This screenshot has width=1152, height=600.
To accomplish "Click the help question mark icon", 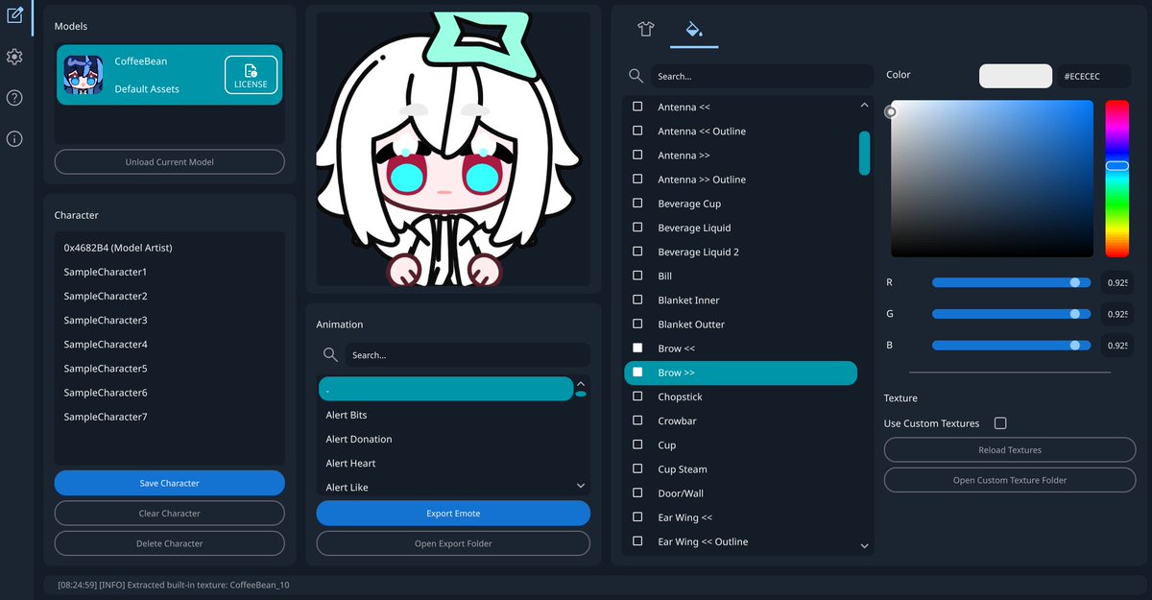I will pyautogui.click(x=14, y=97).
